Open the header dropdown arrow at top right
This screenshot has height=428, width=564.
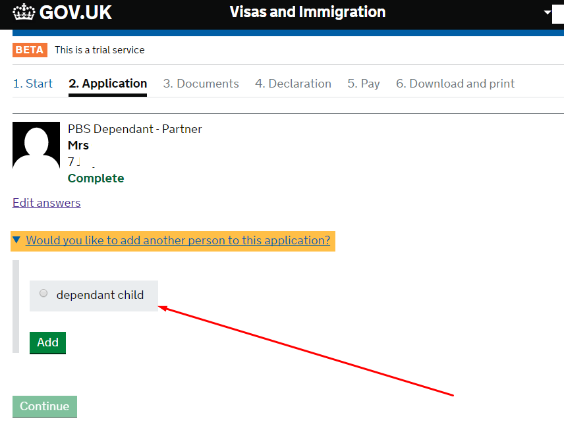coord(546,13)
